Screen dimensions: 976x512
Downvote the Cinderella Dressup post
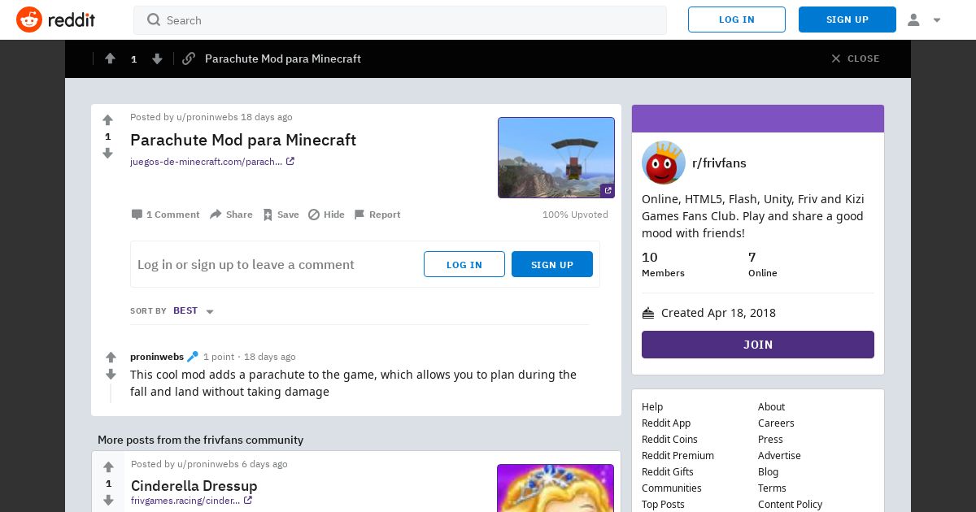[108, 500]
